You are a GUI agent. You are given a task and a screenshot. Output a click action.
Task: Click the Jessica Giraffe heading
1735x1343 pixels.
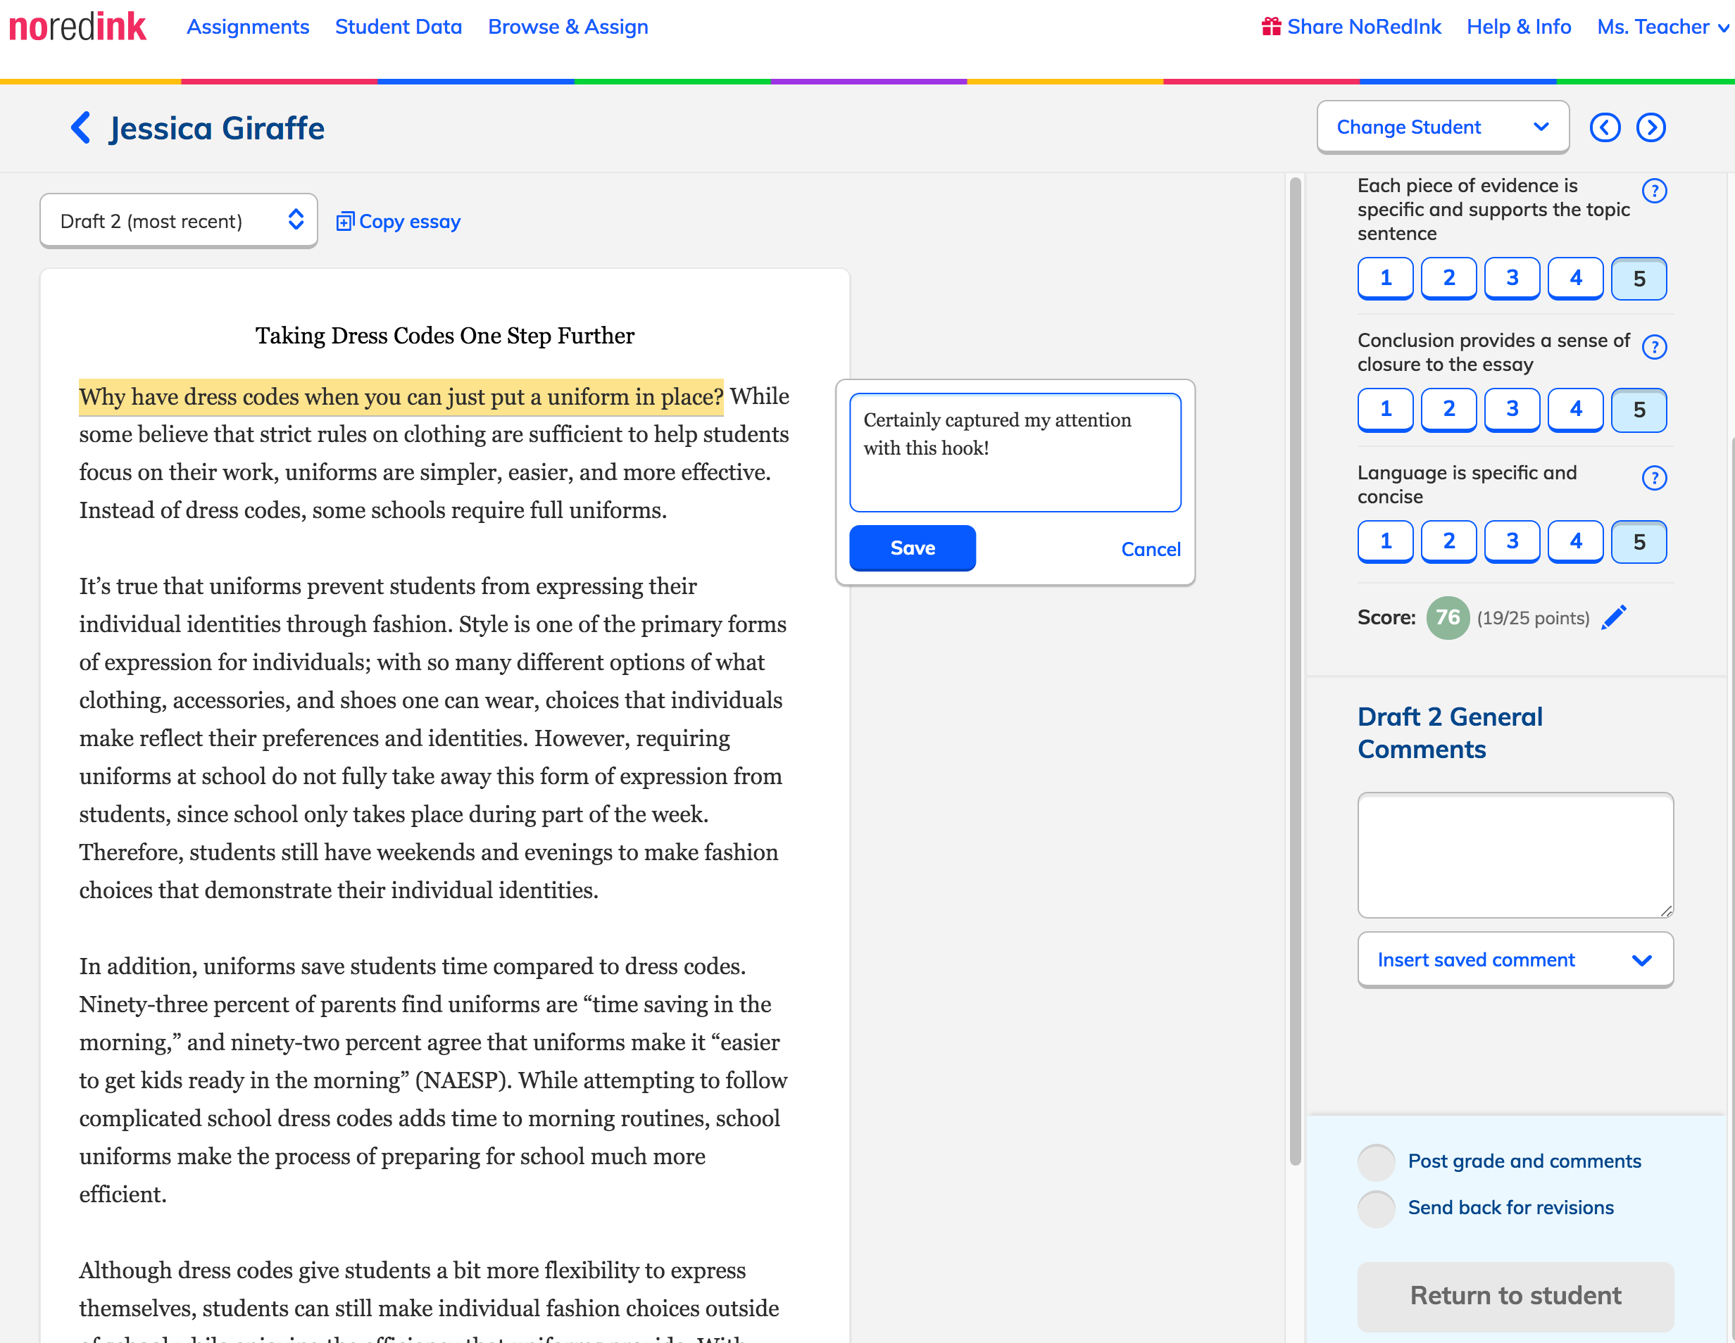pyautogui.click(x=217, y=128)
